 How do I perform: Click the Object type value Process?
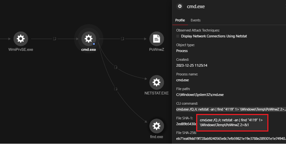tap(182, 51)
